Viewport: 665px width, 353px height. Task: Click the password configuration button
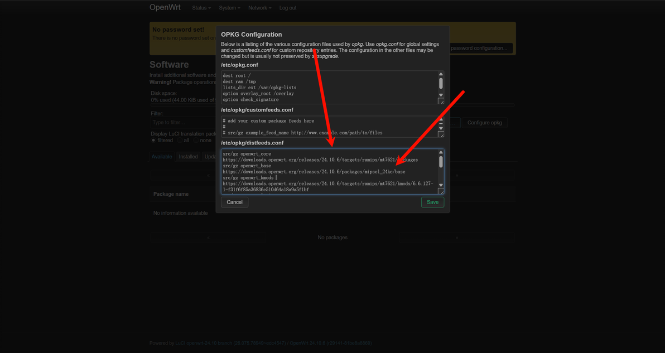click(x=480, y=49)
